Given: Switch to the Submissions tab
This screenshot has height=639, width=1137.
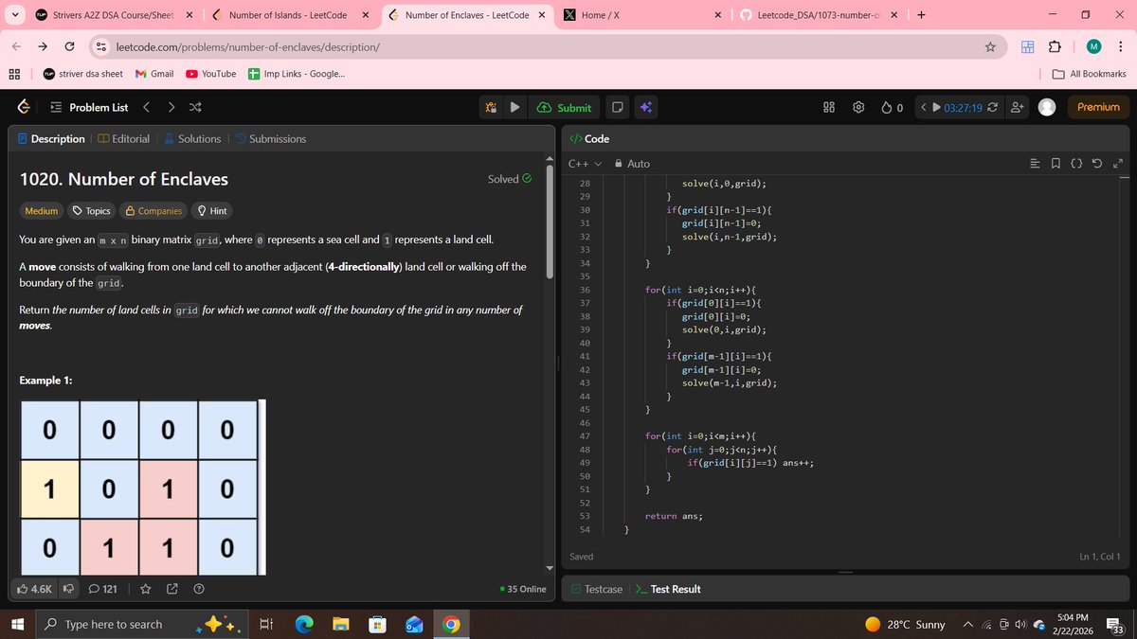Looking at the screenshot, I should (x=270, y=139).
